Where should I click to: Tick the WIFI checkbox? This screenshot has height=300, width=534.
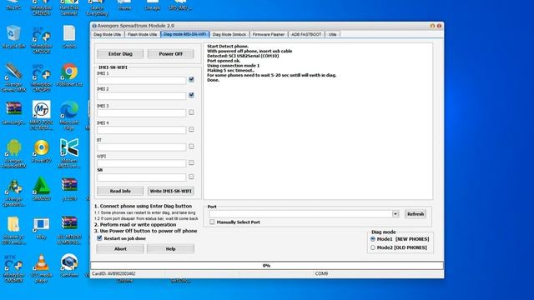(x=191, y=162)
